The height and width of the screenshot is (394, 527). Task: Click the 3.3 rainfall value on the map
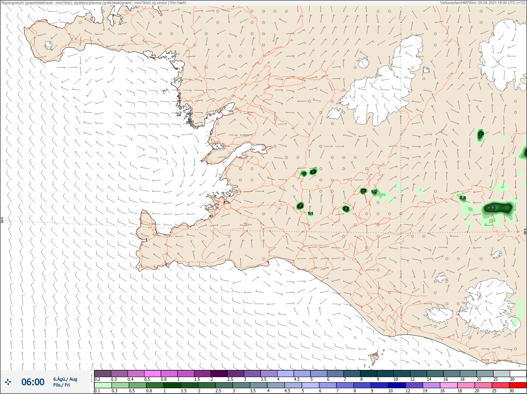click(x=492, y=208)
